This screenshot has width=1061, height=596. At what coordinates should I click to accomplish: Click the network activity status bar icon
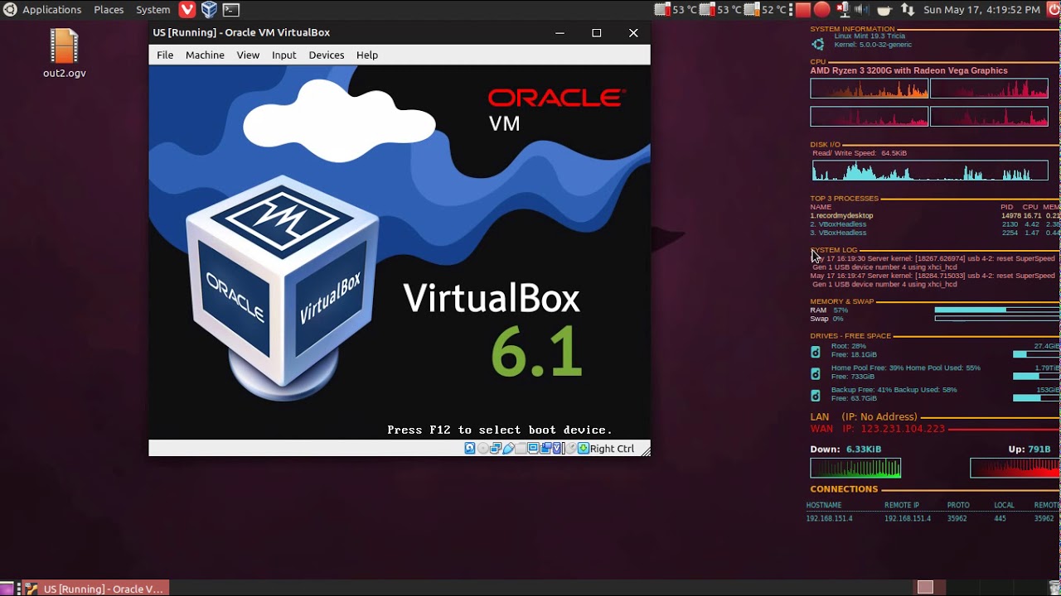(496, 448)
